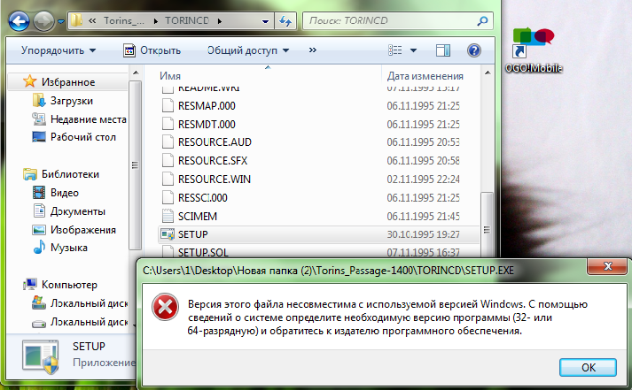
Task: Click the SETUP file's application icon
Action: click(x=168, y=234)
